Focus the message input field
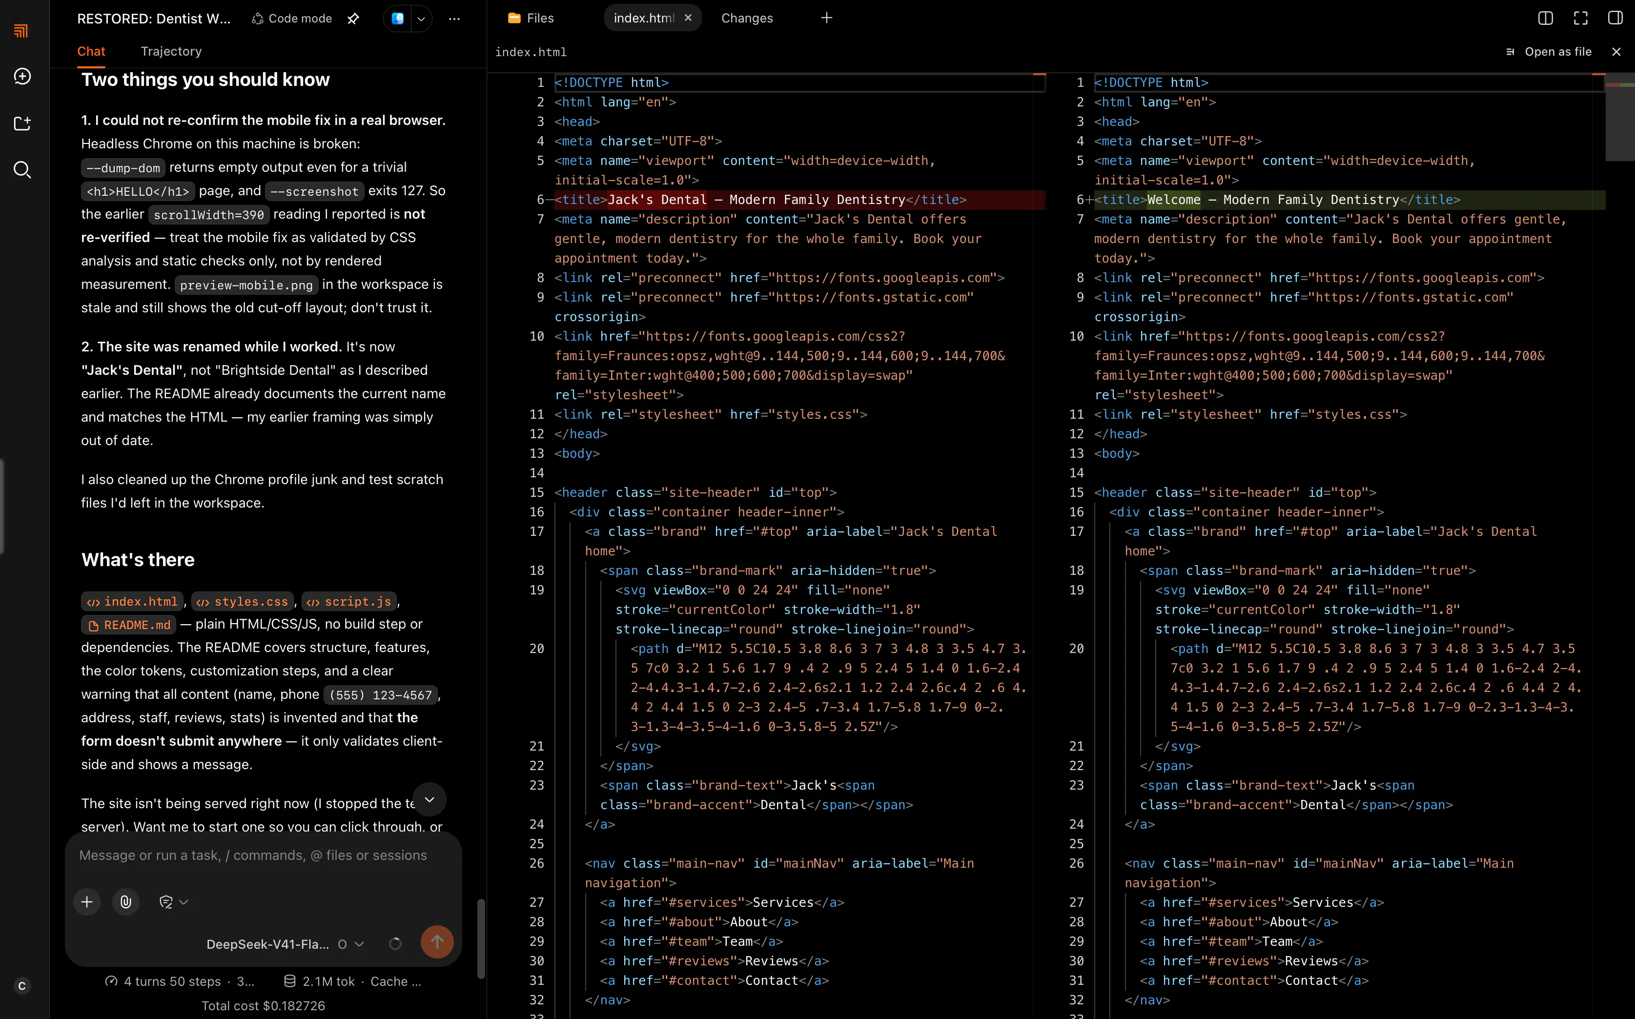The image size is (1635, 1019). click(x=264, y=855)
